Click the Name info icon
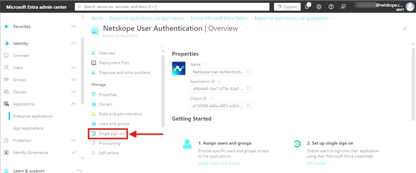 coord(205,65)
